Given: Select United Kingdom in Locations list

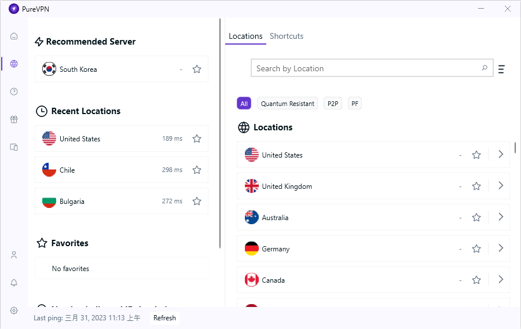Looking at the screenshot, I should pos(373,186).
